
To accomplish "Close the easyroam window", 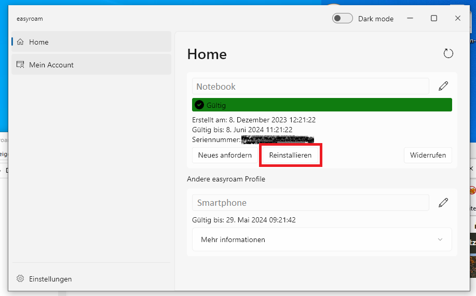I will 458,18.
